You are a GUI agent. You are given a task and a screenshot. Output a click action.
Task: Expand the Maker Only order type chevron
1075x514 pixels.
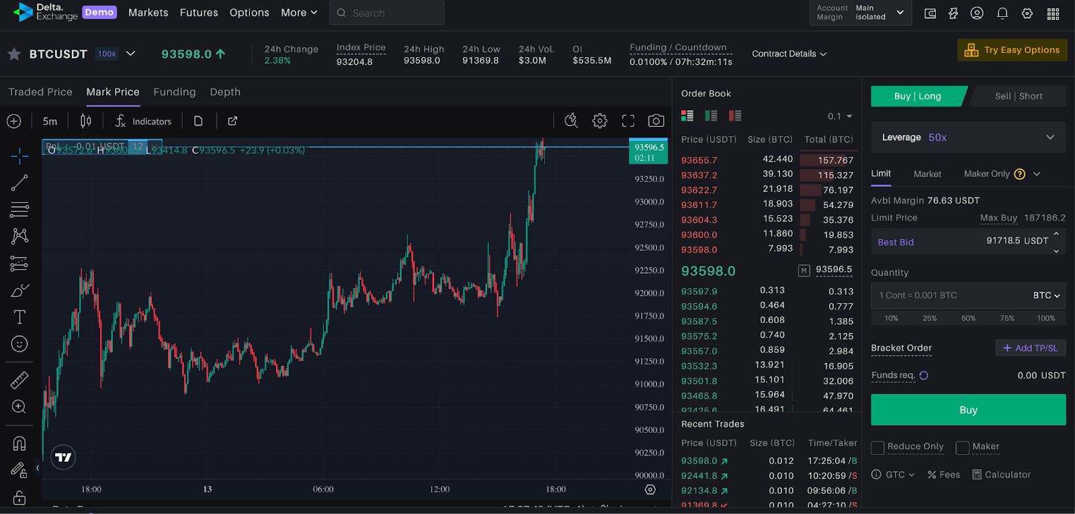tap(1037, 174)
